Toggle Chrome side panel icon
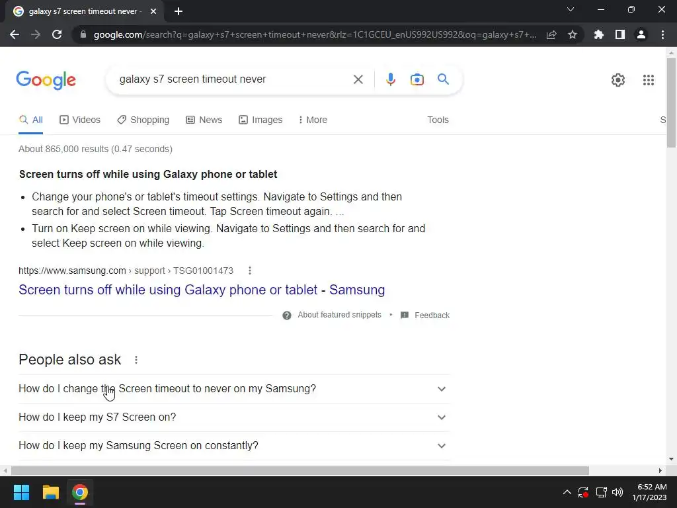Screen dimensions: 677x508 pos(620,34)
